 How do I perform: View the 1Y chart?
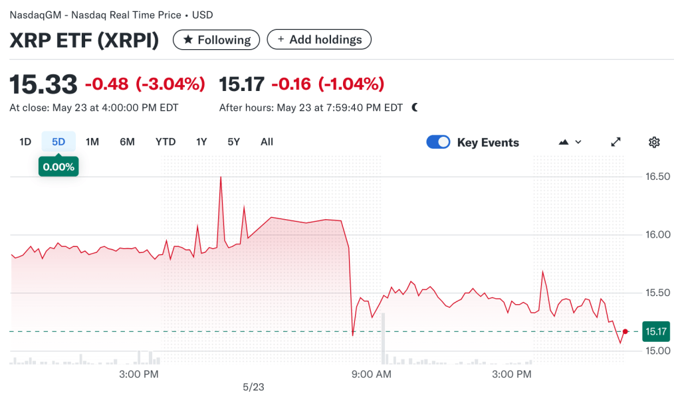201,141
